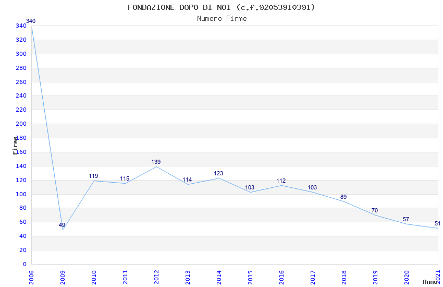
Task: Click the y-axis tick 280
Action: pyautogui.click(x=21, y=68)
